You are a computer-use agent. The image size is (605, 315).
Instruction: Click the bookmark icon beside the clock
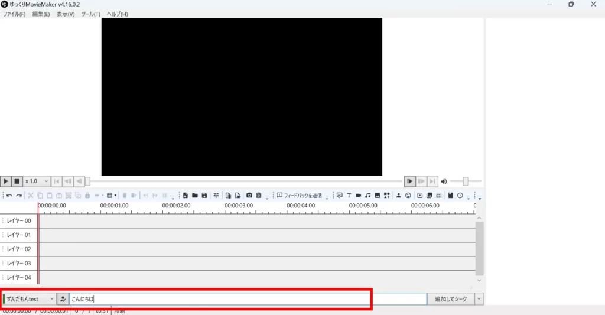click(450, 196)
